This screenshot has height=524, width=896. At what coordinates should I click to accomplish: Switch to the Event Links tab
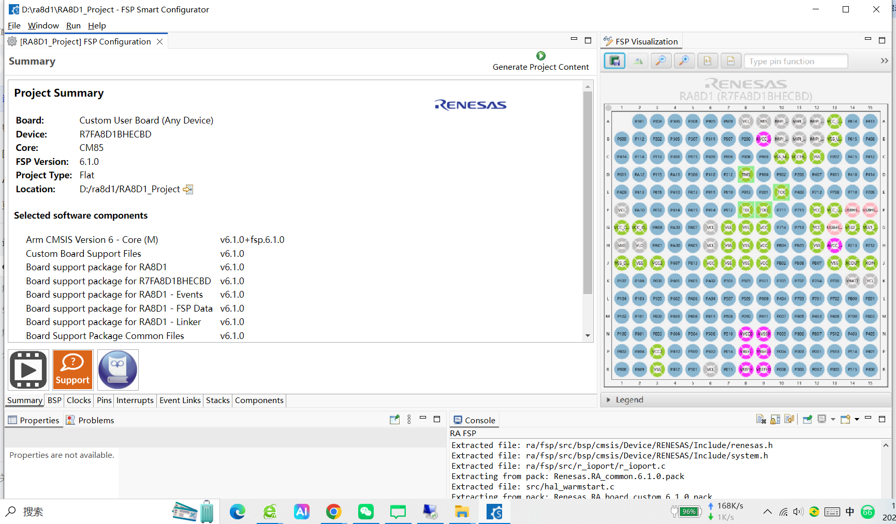(x=180, y=400)
